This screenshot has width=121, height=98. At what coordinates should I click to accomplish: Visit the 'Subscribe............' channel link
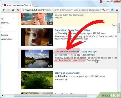(x=66, y=76)
